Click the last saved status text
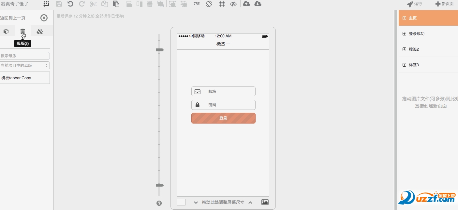The width and height of the screenshot is (458, 210). [90, 16]
